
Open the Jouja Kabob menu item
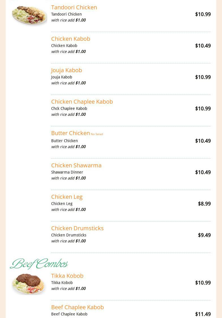coord(66,70)
